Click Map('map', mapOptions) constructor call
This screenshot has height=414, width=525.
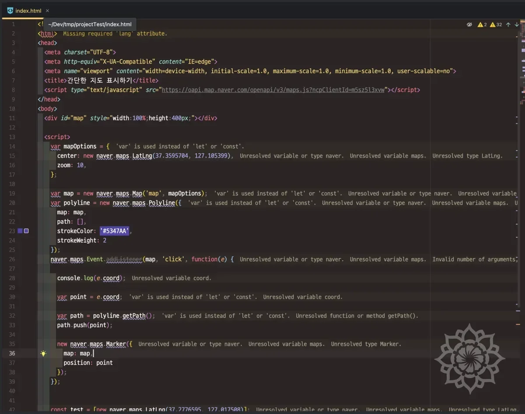169,193
